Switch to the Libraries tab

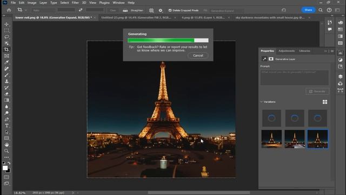tap(304, 51)
